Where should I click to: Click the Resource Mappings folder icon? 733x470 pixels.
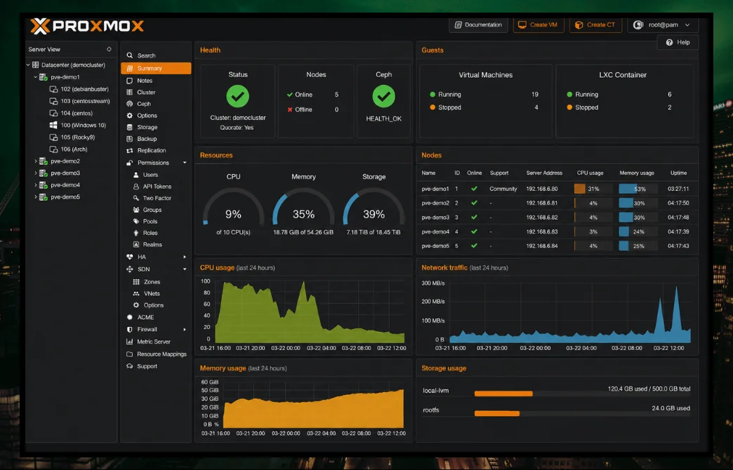pos(129,354)
